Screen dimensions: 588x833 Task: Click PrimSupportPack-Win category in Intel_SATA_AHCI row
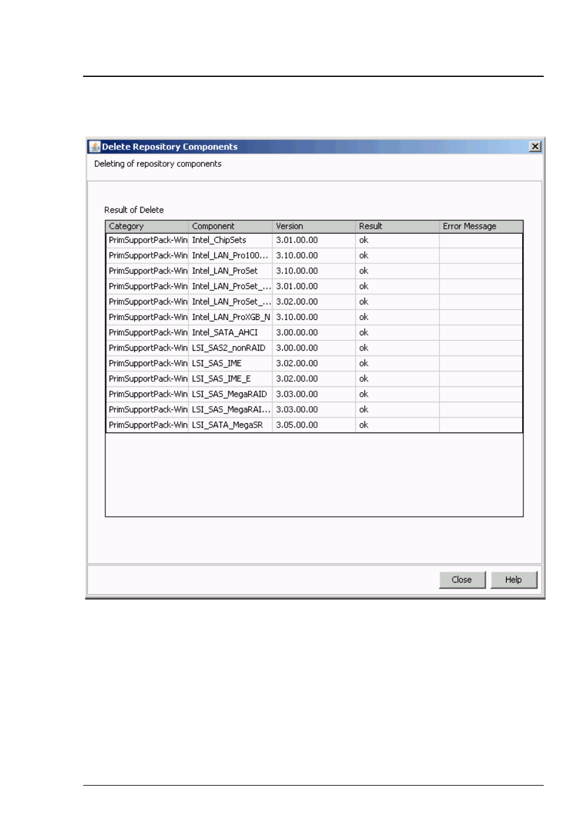coord(147,332)
